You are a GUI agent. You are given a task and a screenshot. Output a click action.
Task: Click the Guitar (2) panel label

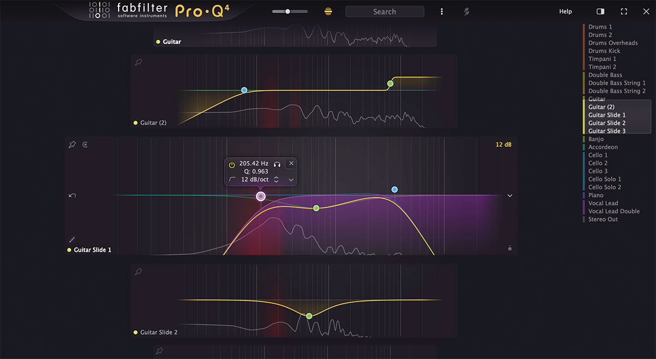(153, 123)
